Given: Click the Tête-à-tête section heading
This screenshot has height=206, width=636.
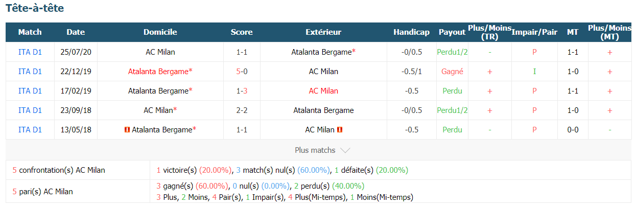Looking at the screenshot, I should [35, 9].
